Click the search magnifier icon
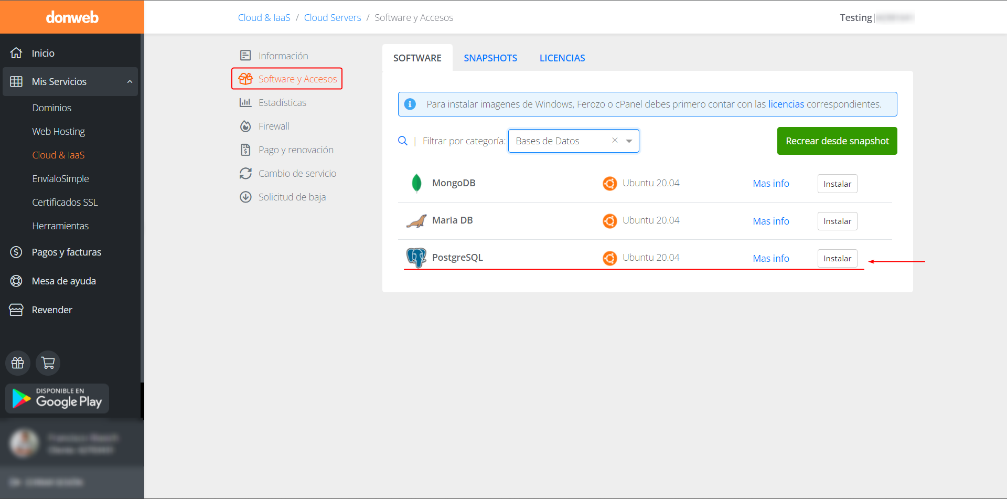 403,141
